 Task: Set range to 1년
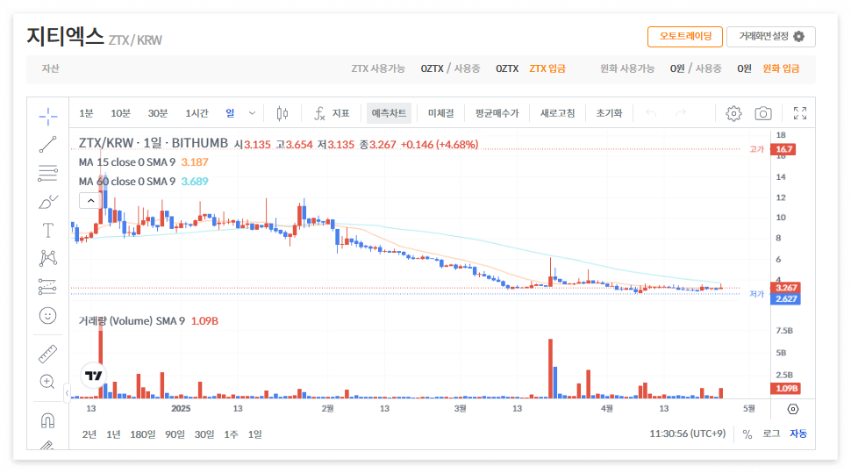point(113,434)
